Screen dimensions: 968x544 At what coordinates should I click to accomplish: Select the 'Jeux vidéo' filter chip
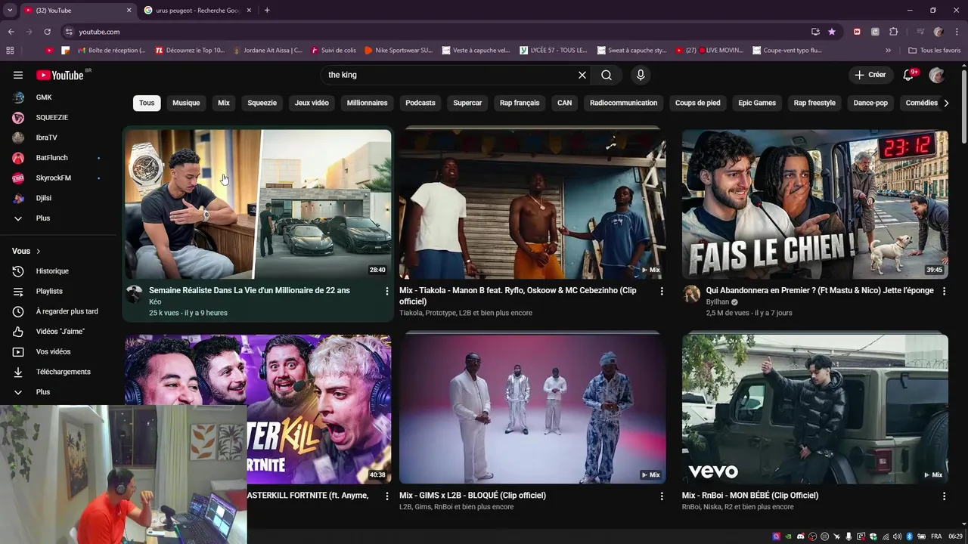click(x=312, y=103)
